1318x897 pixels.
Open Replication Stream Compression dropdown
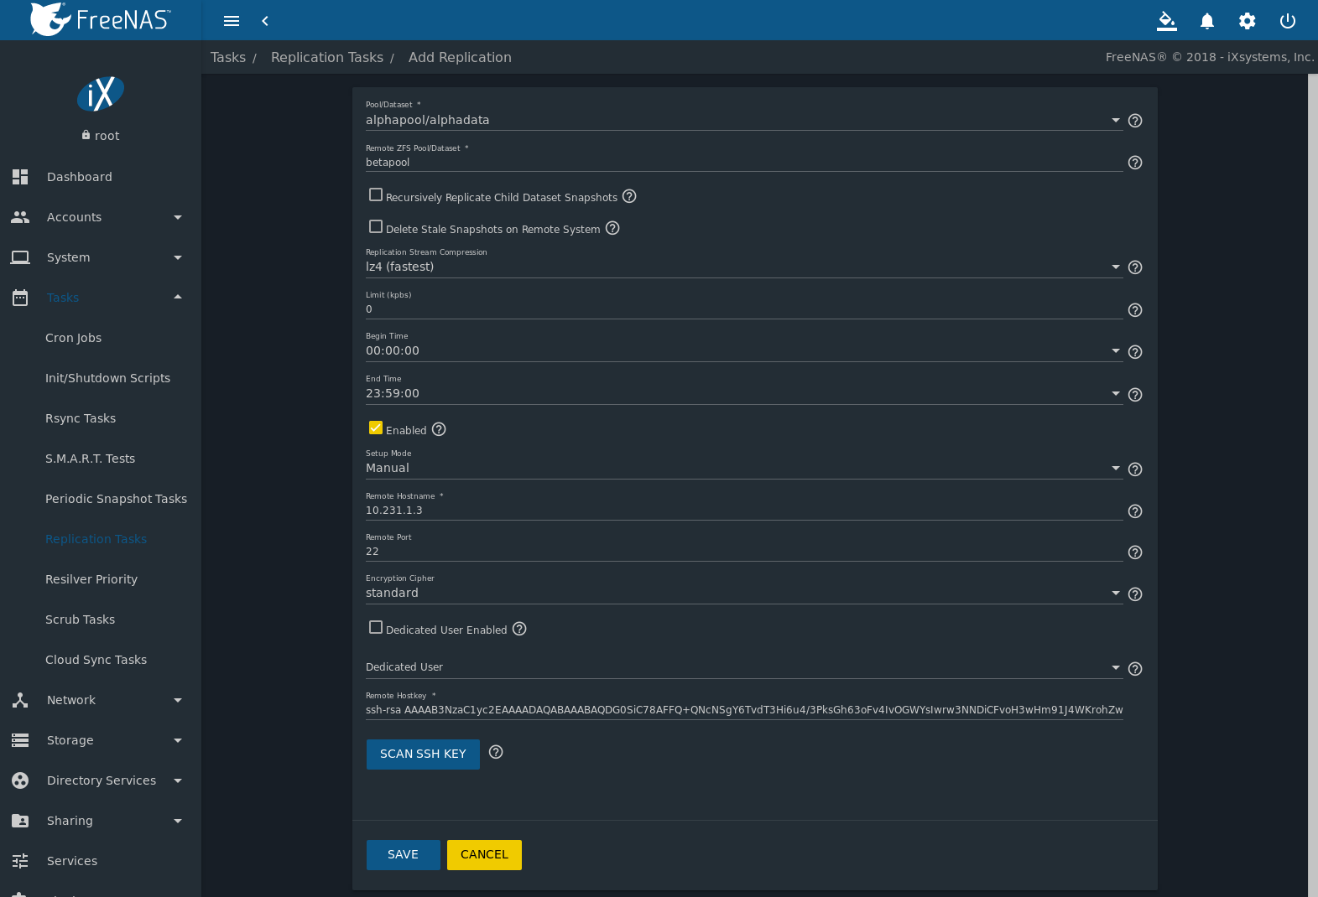(744, 267)
